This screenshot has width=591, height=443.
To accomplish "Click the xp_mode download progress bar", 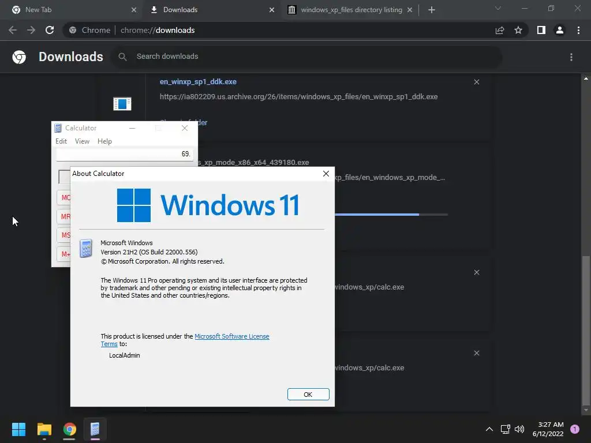I will pos(391,215).
